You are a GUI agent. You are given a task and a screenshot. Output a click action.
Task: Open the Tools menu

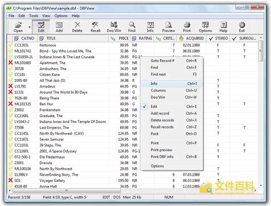pos(34,16)
